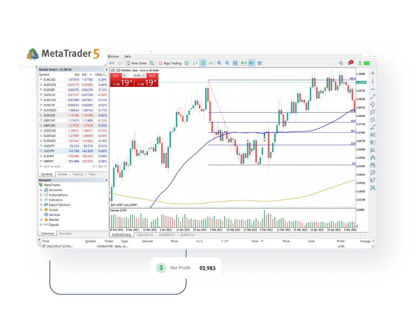Viewport: 416px width, 309px height.
Task: Decrease volume with the down arrow beside 10.00
Action: pos(125,76)
